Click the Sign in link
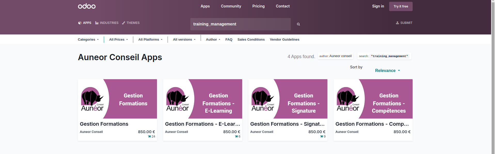 [378, 6]
